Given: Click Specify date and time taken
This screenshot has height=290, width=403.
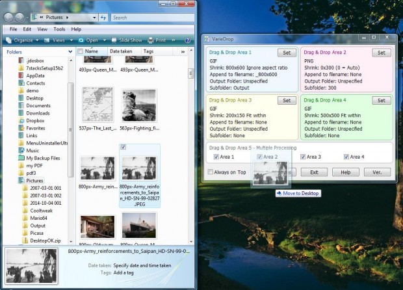Looking at the screenshot, I should tap(142, 265).
